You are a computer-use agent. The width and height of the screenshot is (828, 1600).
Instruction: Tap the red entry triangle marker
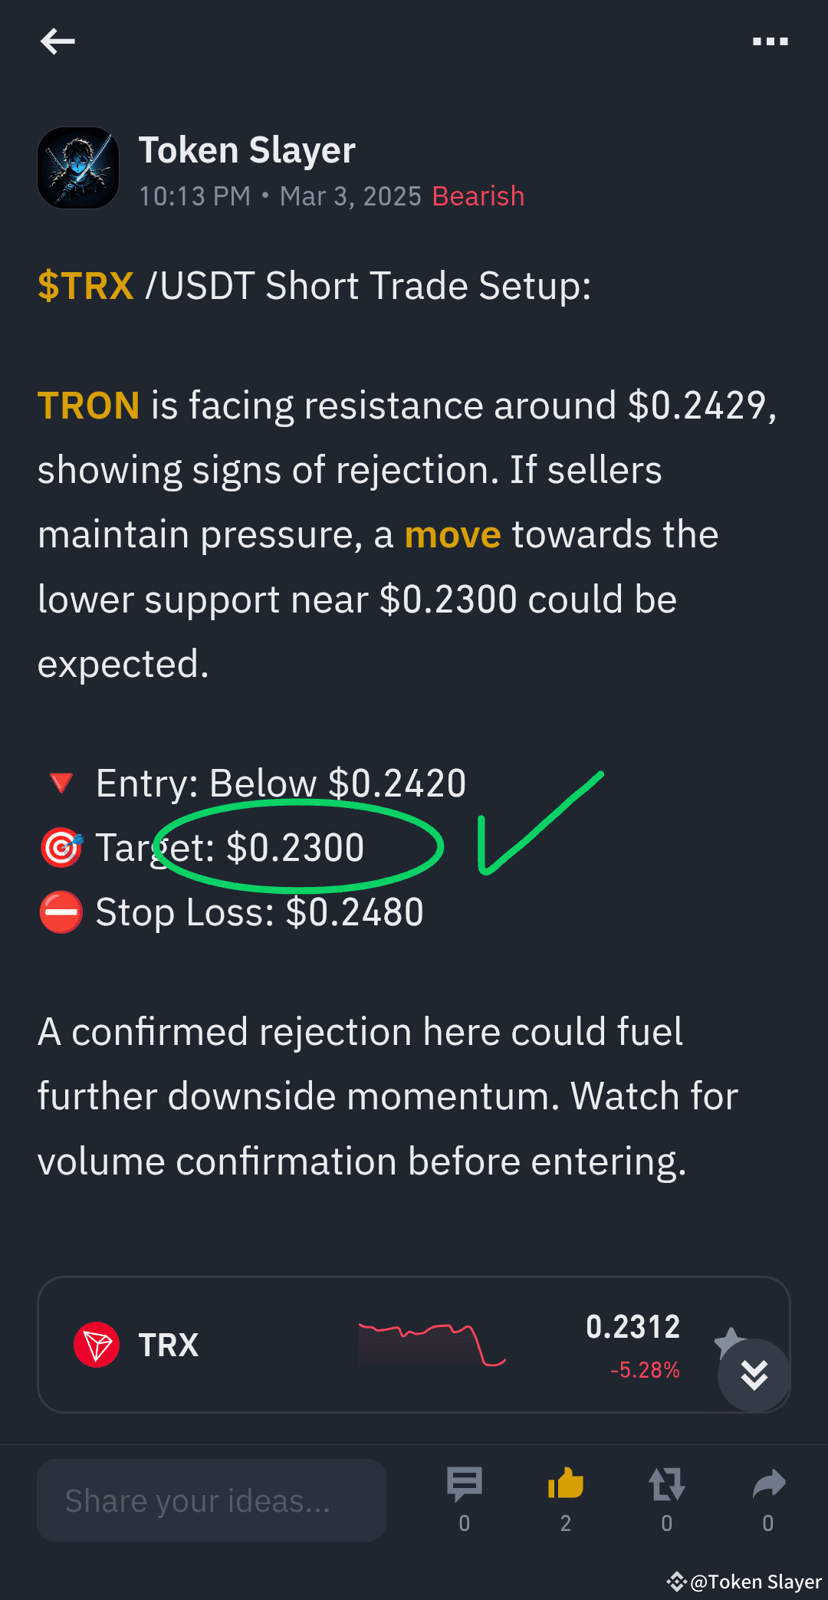click(61, 783)
